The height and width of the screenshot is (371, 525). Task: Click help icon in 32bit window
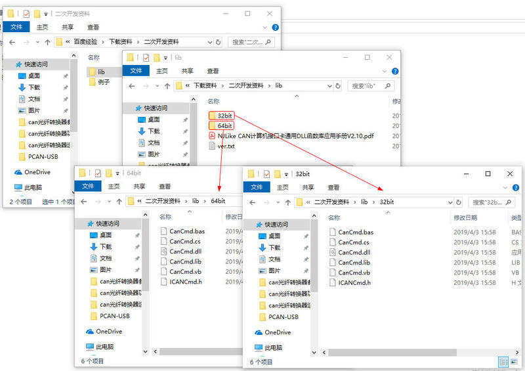(516, 188)
